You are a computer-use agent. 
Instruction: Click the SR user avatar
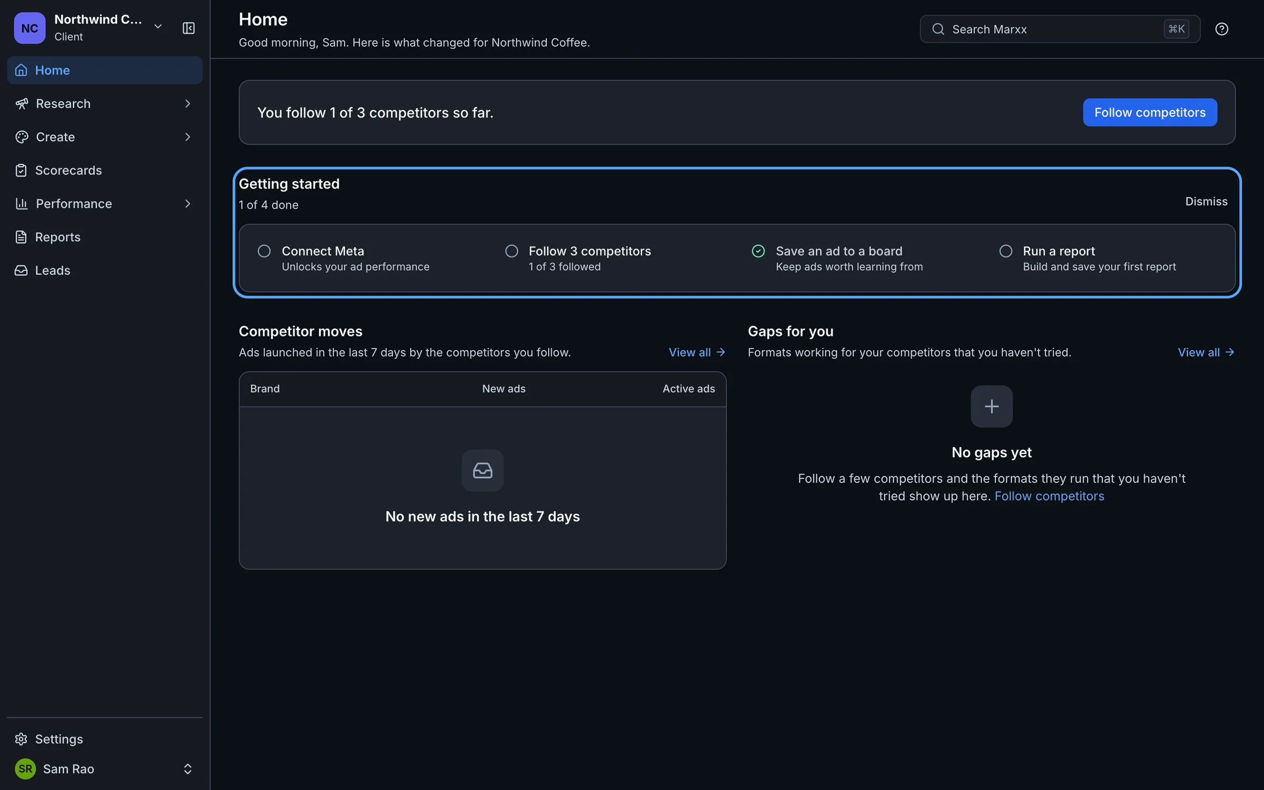point(25,769)
